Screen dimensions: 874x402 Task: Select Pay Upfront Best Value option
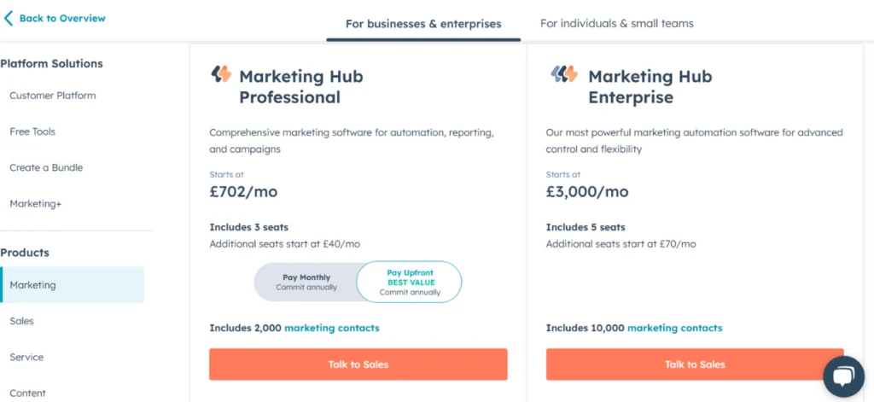[x=410, y=282]
